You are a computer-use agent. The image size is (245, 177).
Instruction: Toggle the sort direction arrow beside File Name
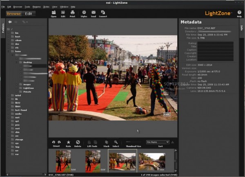pos(173,142)
